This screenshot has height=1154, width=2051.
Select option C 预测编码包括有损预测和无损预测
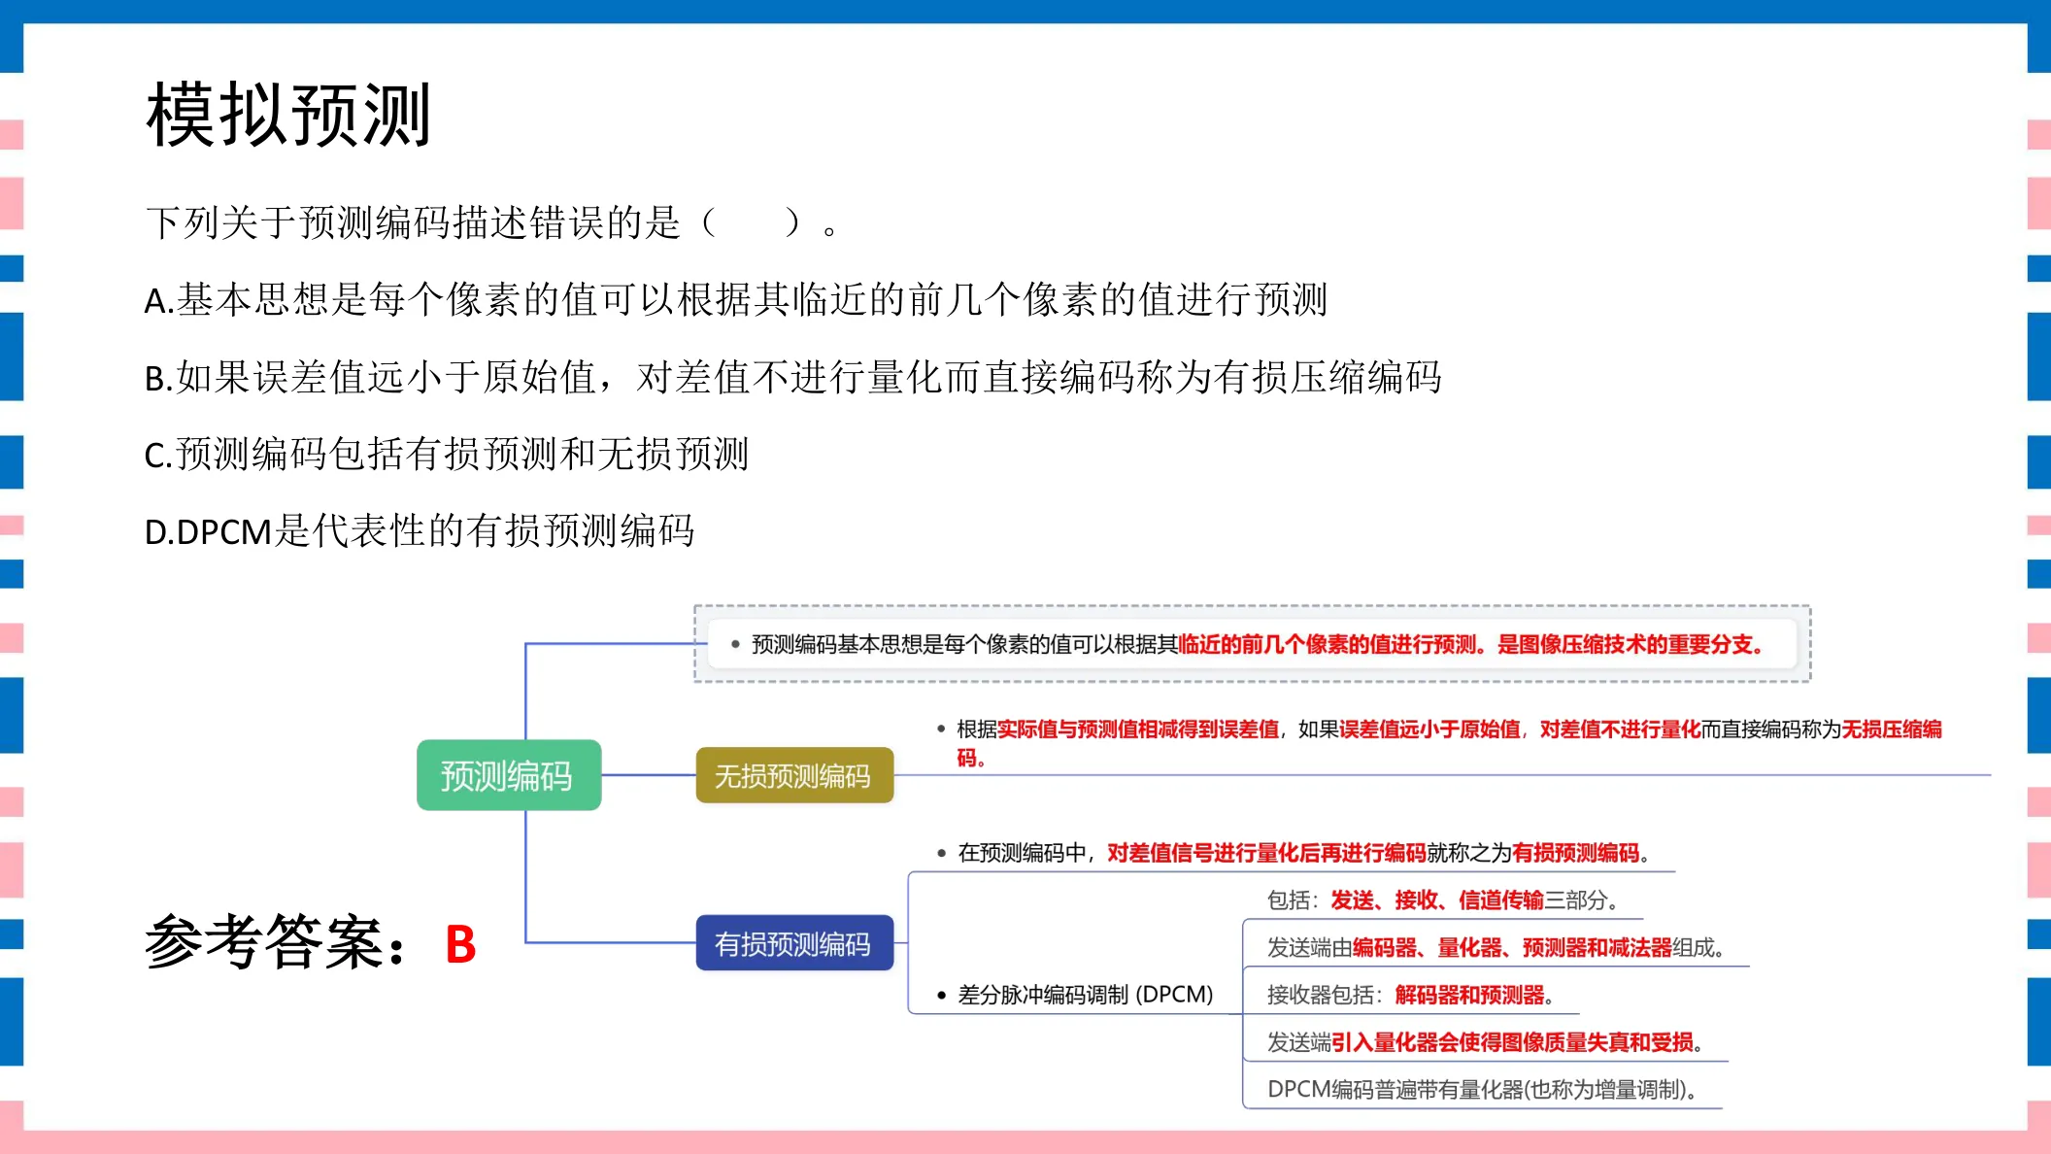447,454
